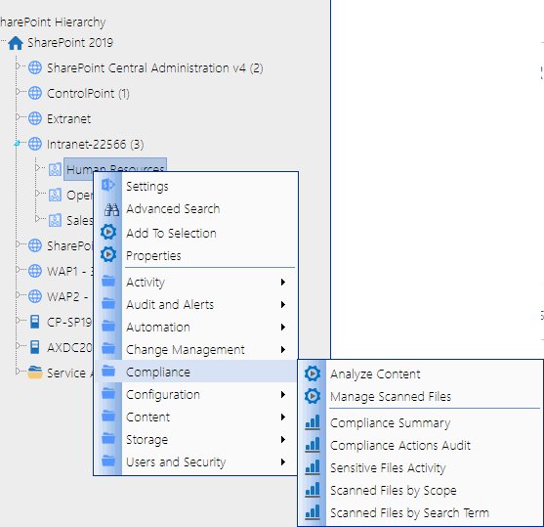Expand the SharePoint Central Administration v4 node
Image resolution: width=544 pixels, height=527 pixels.
coord(18,66)
